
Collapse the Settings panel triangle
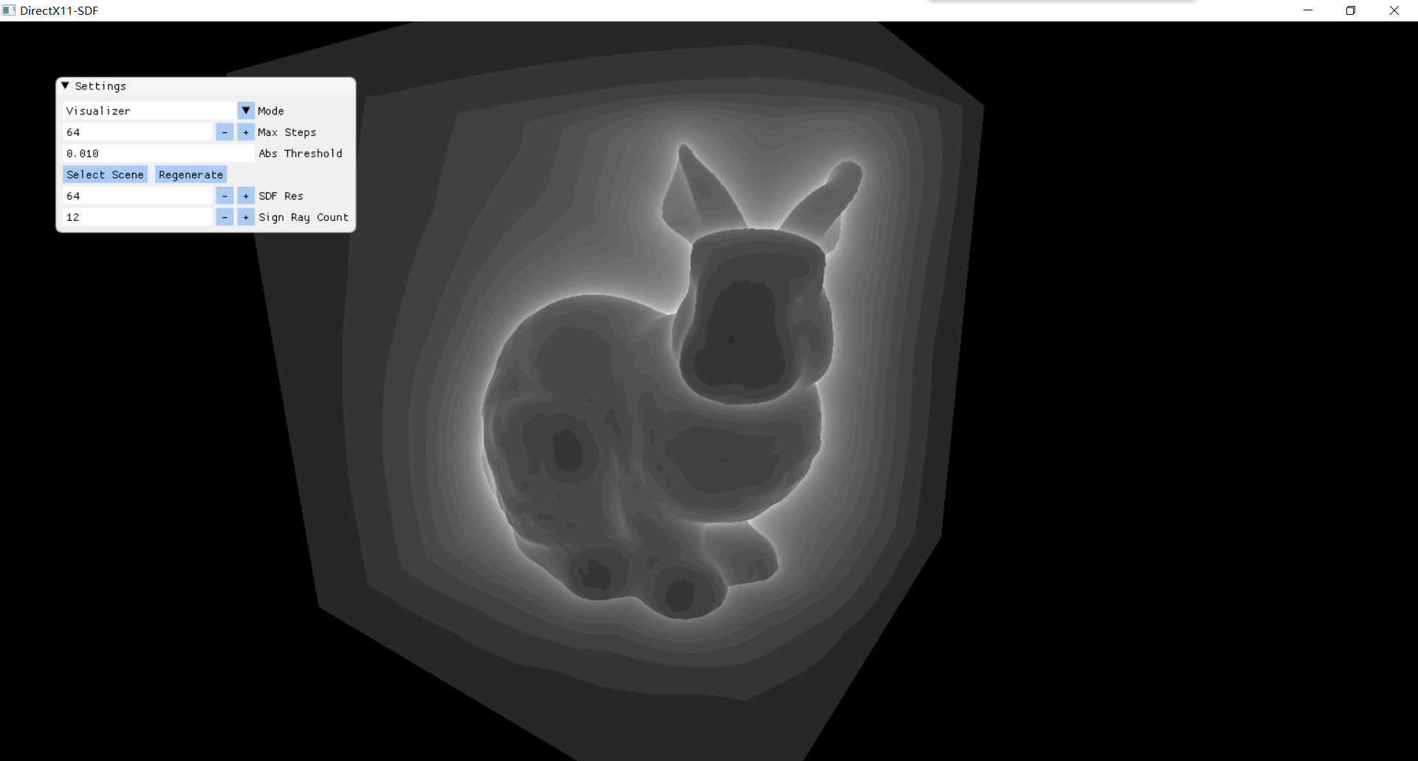66,86
